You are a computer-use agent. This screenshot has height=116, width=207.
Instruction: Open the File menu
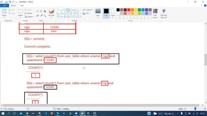[x=5, y=5]
